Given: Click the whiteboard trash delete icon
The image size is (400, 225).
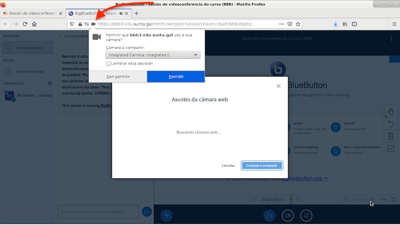Looking at the screenshot, I should 390,136.
